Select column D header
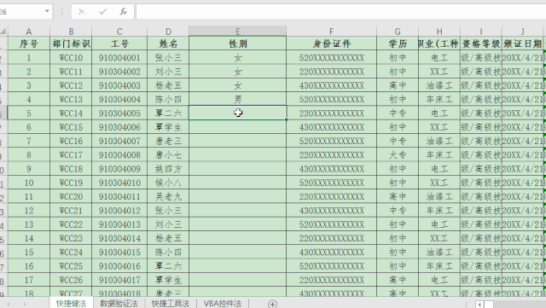This screenshot has width=546, height=308. coord(168,32)
